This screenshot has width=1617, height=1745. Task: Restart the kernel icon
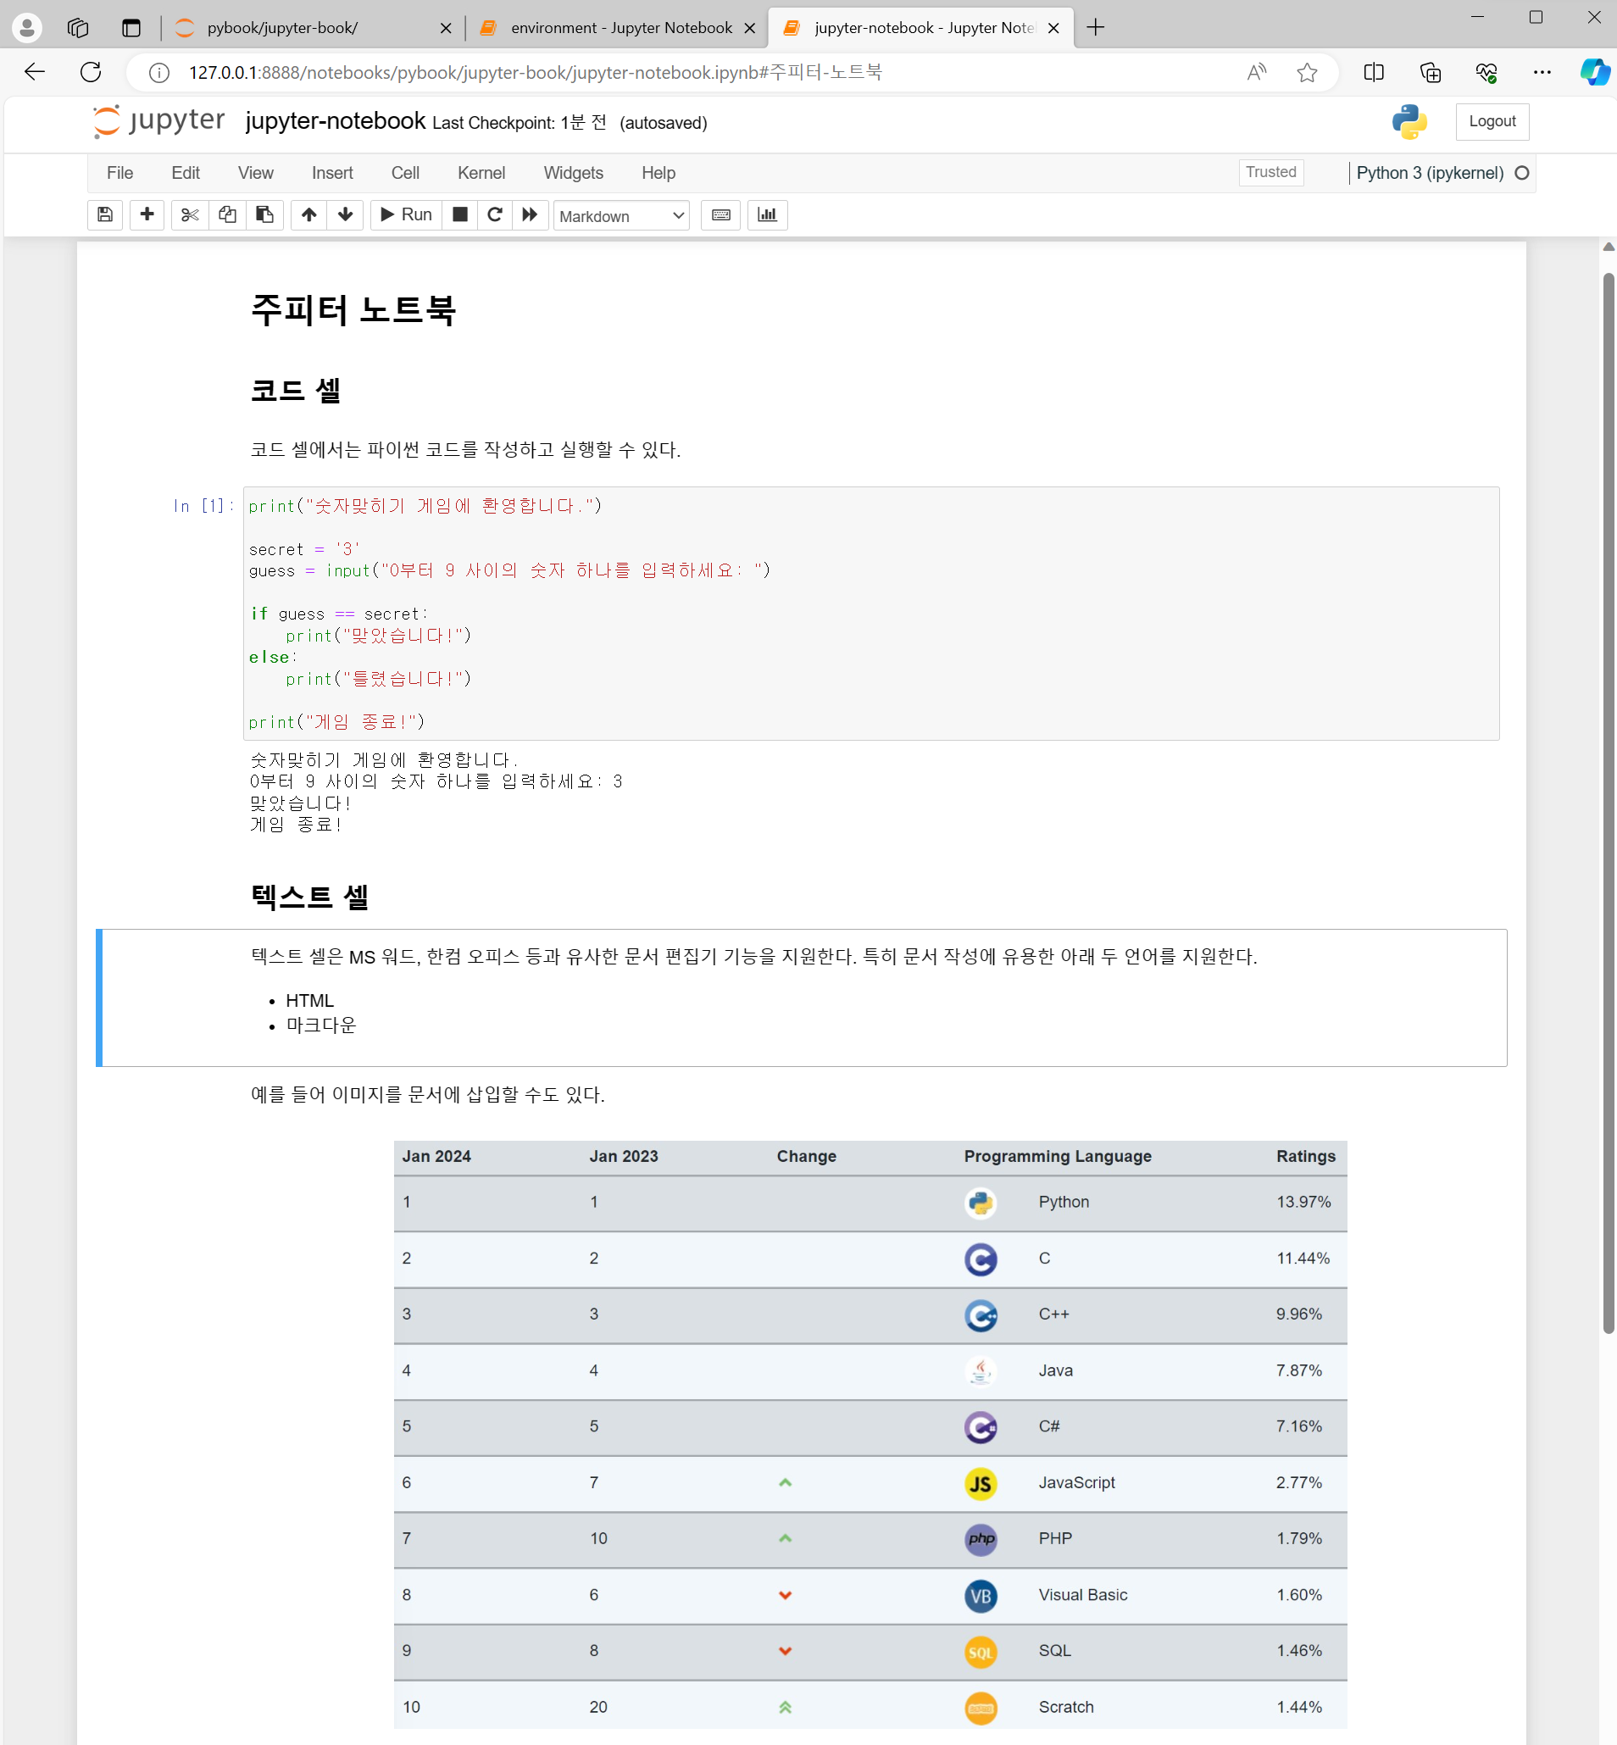494,214
